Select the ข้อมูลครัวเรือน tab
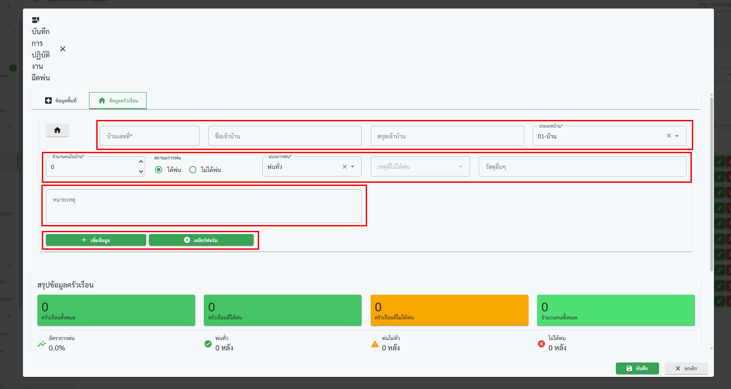 pyautogui.click(x=118, y=101)
